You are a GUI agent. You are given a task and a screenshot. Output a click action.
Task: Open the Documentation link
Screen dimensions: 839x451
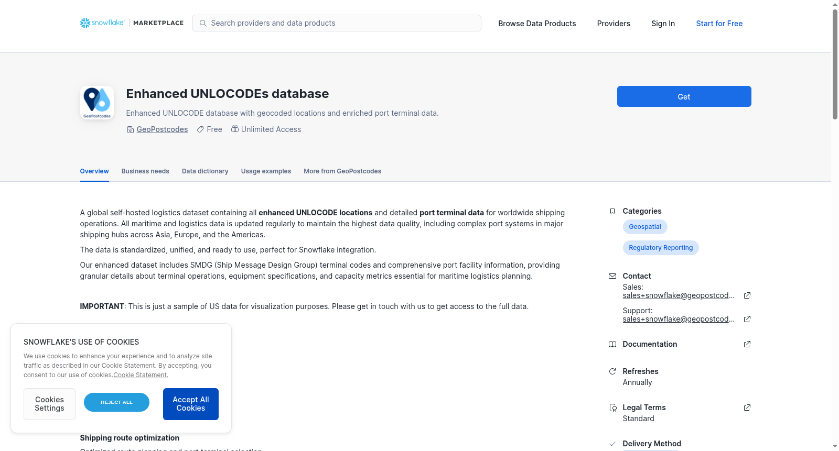coord(650,344)
